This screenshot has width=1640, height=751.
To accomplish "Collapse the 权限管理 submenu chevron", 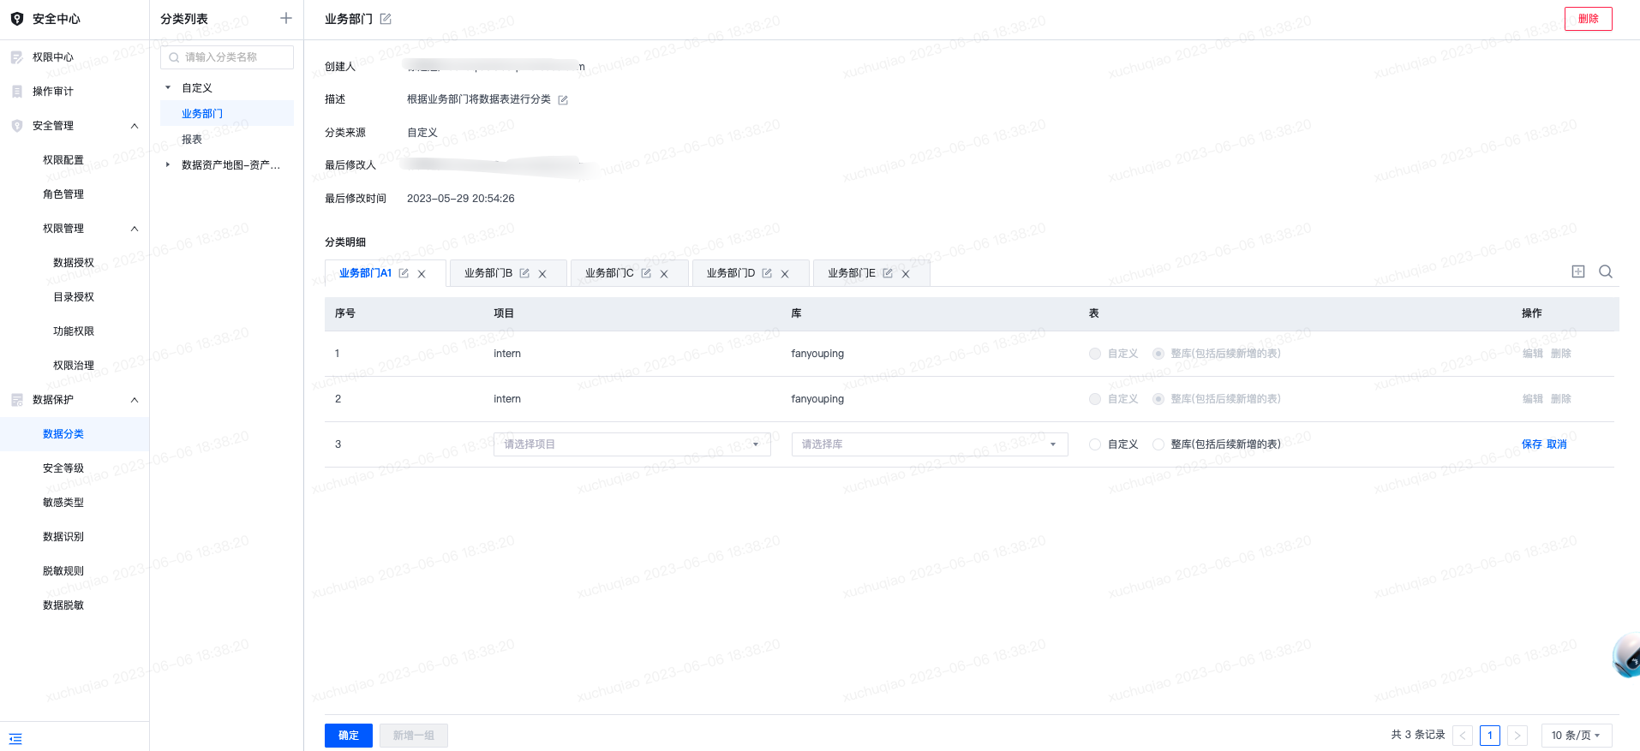I will point(135,229).
